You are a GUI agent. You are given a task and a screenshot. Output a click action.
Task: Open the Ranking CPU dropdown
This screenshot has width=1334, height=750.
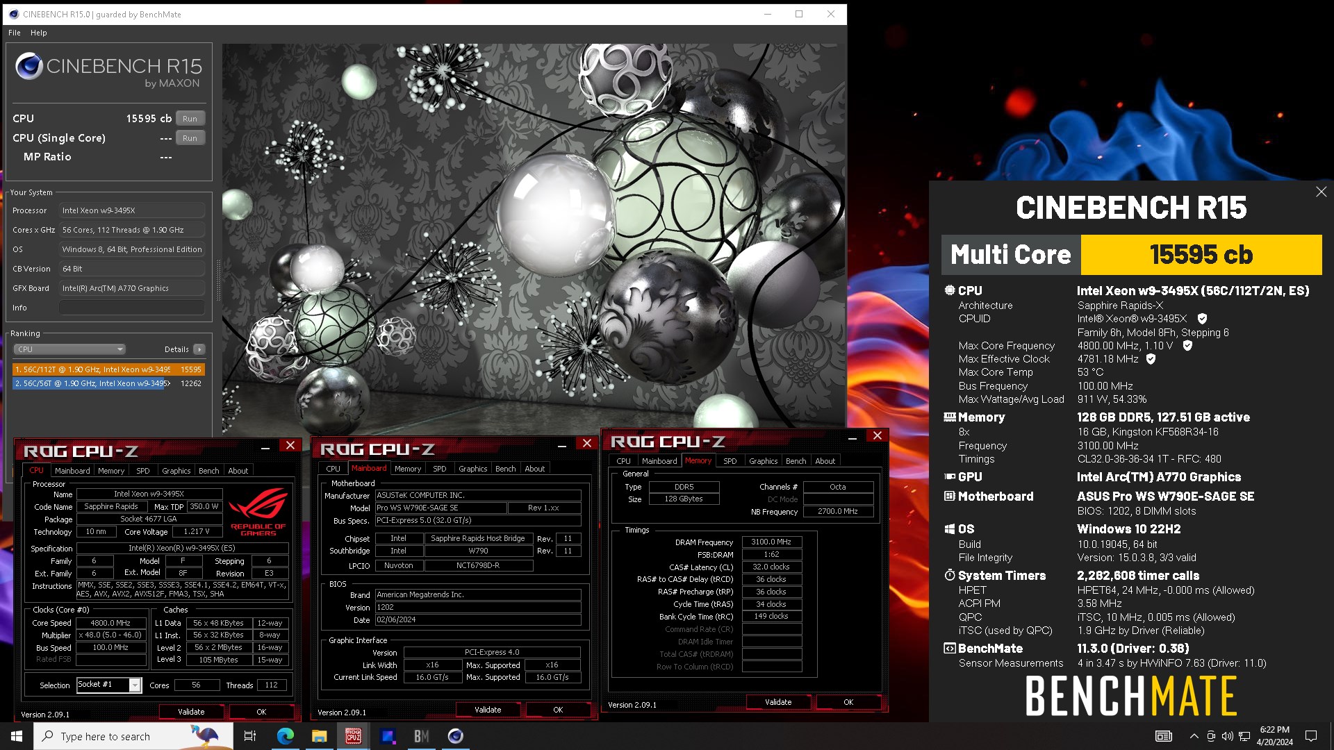(69, 349)
